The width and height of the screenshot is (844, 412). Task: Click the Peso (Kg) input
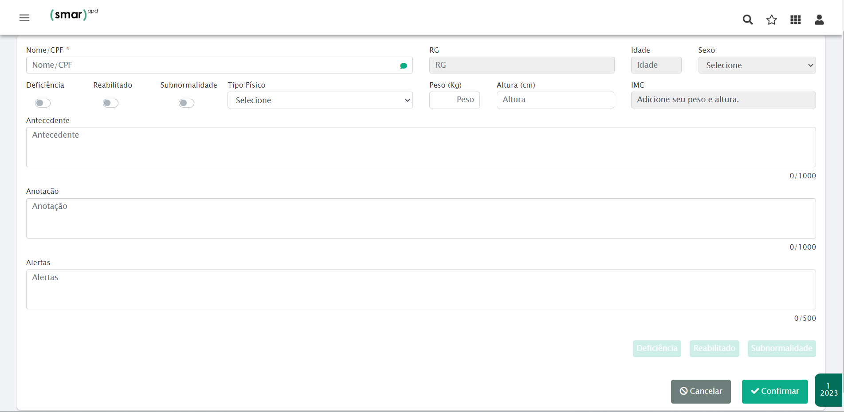455,100
